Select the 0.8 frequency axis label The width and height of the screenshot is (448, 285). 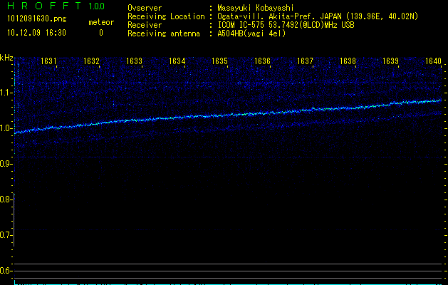(x=6, y=199)
